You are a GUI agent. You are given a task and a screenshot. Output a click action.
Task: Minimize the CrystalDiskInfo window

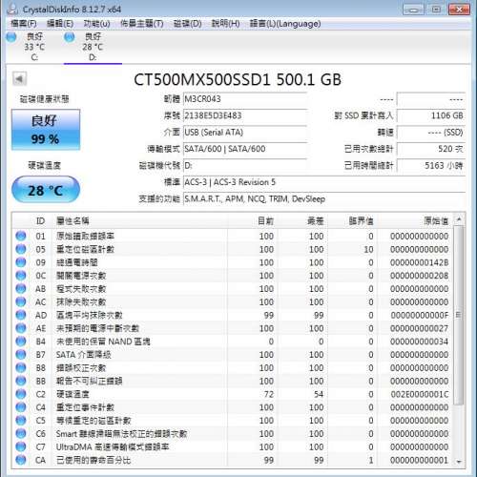point(413,10)
